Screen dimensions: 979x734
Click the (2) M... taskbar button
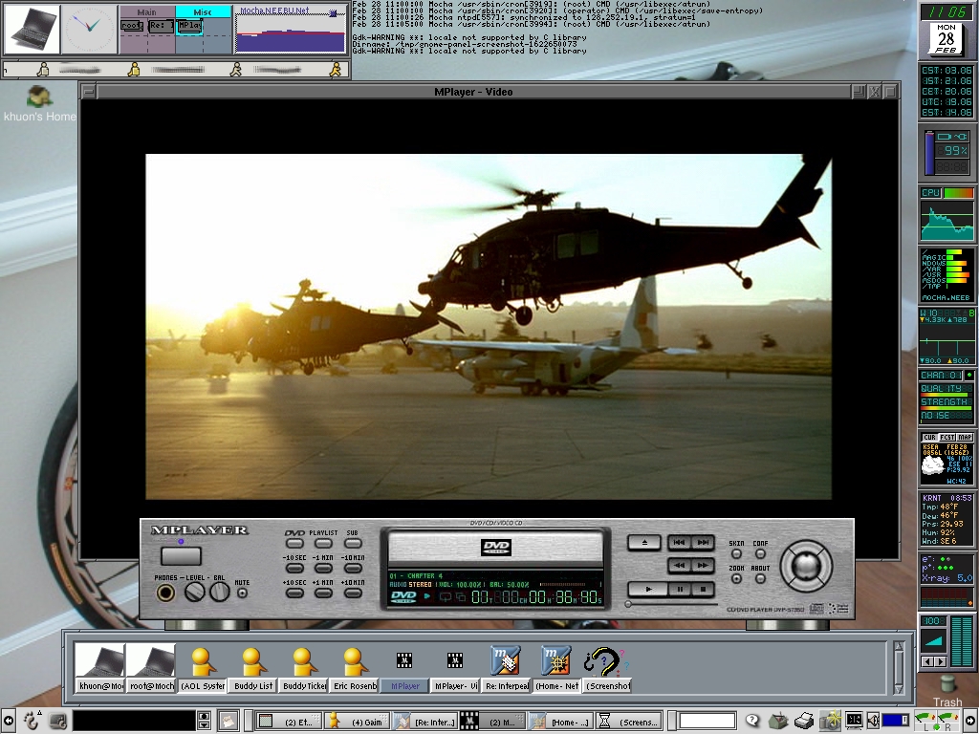[492, 722]
